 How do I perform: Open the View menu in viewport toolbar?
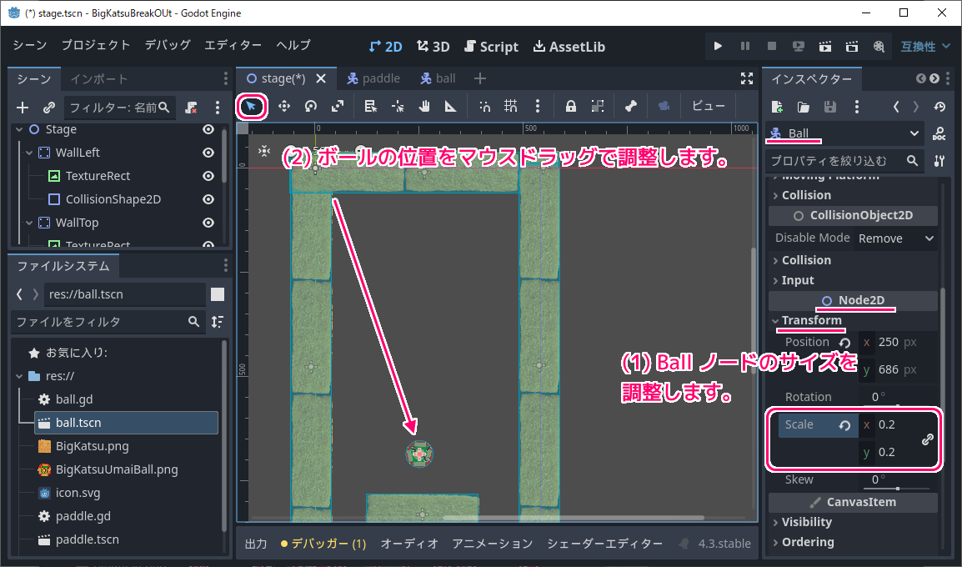coord(708,106)
